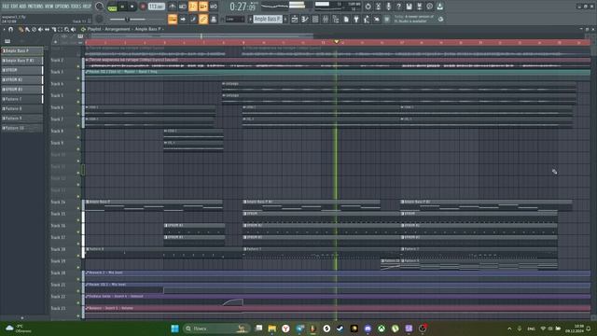Click the Render as audio icon
The width and height of the screenshot is (597, 336).
pos(419,7)
